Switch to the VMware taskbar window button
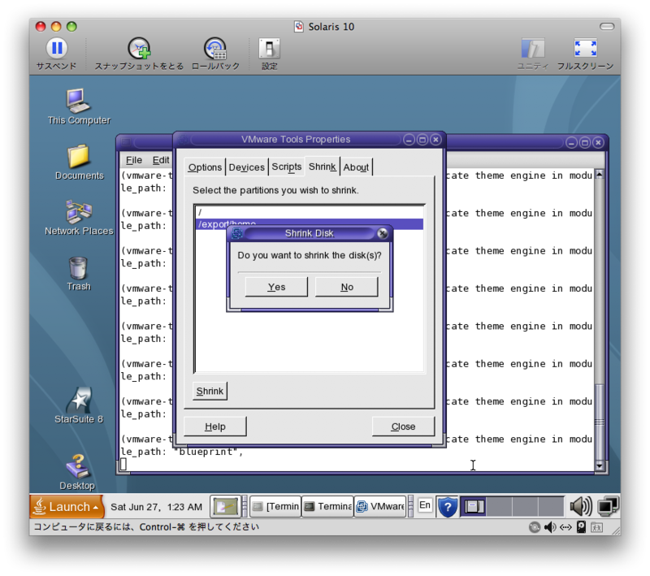Viewport: 650px width, 576px height. pyautogui.click(x=380, y=506)
